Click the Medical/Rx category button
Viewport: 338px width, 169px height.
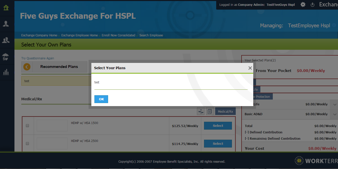click(x=225, y=111)
